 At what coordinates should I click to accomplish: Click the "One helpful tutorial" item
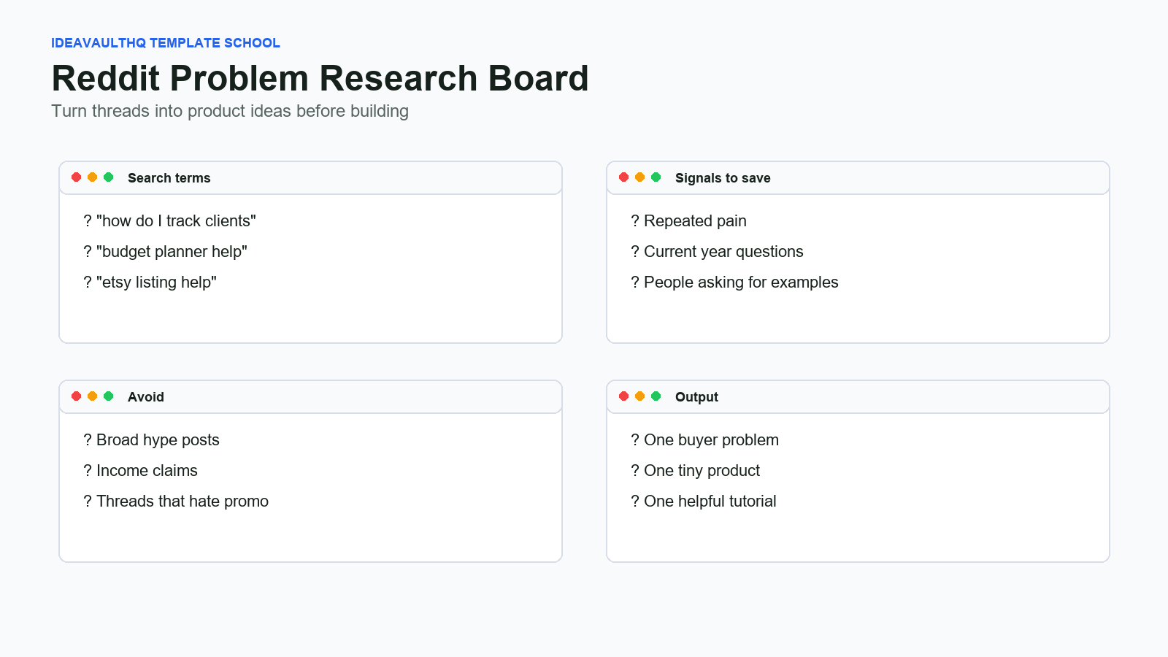(x=704, y=502)
